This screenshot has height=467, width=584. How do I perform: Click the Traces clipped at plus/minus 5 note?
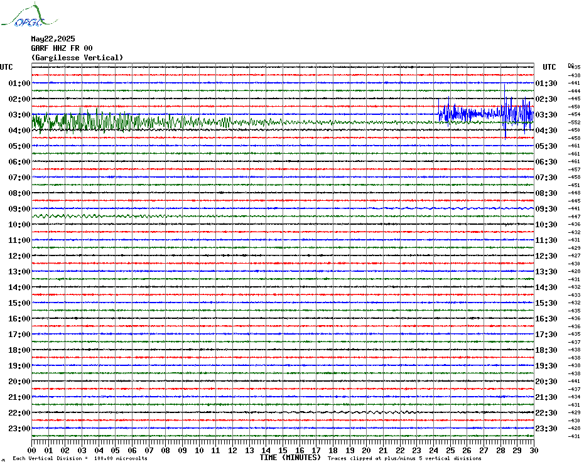tap(404, 458)
